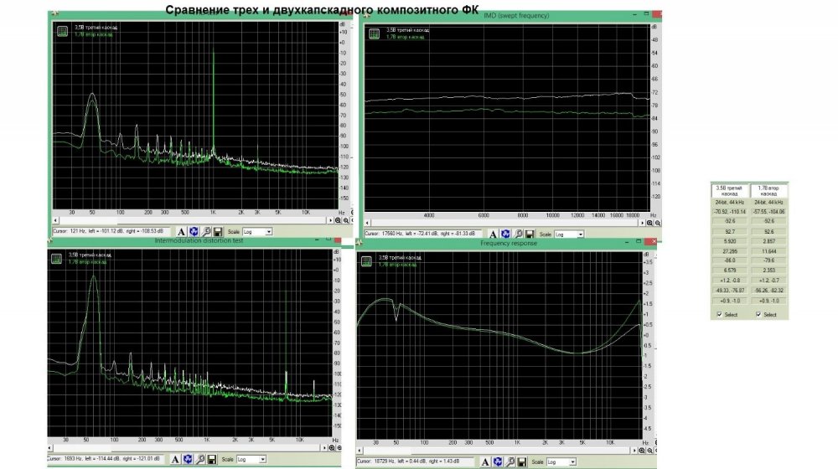Click the right scroll arrow in the IMD swept frequency window
This screenshot has width=838, height=469.
coord(642,223)
